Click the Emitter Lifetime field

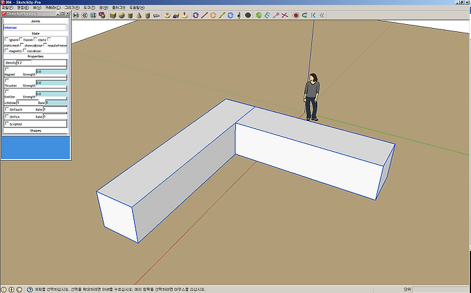(x=27, y=103)
